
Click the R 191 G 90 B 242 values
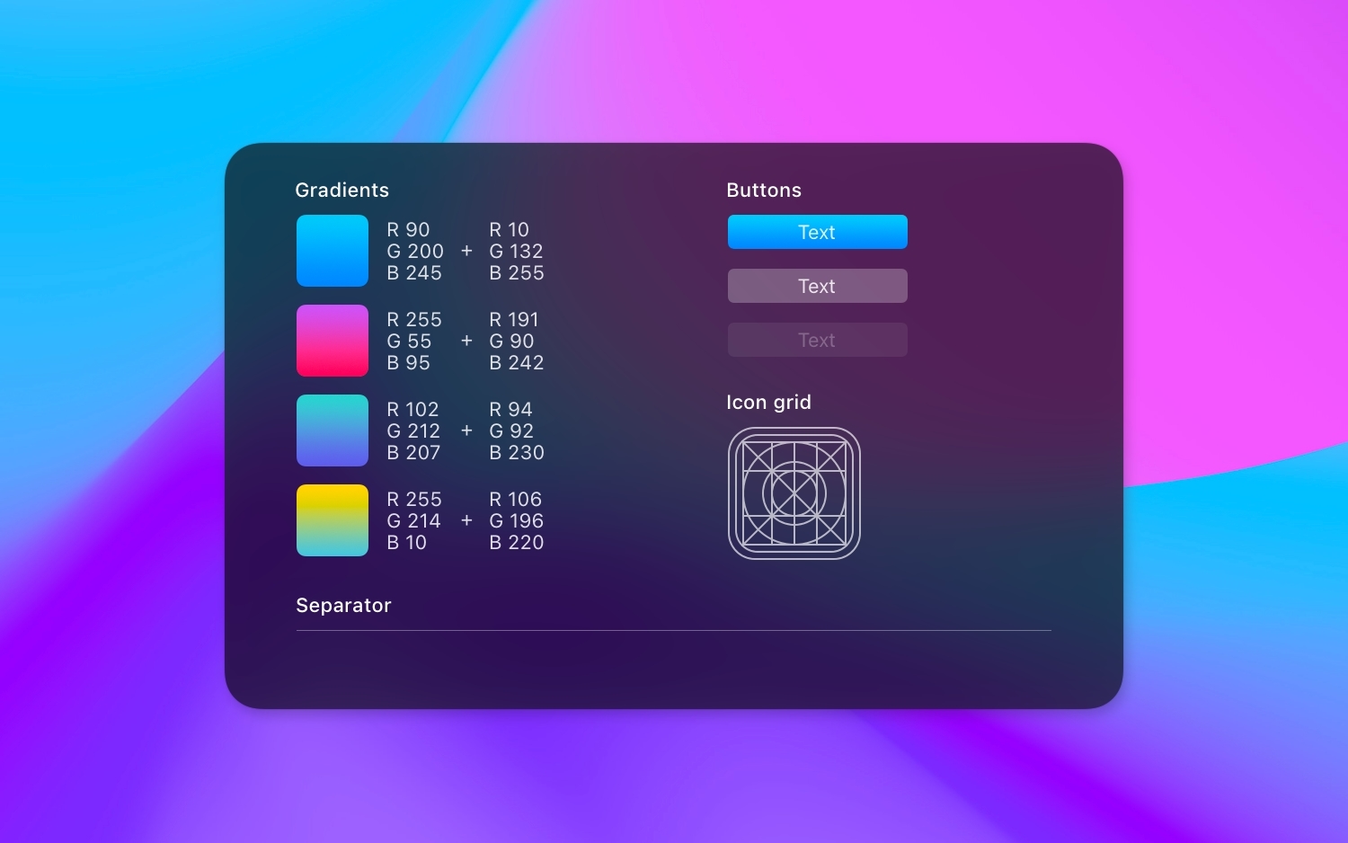(516, 342)
